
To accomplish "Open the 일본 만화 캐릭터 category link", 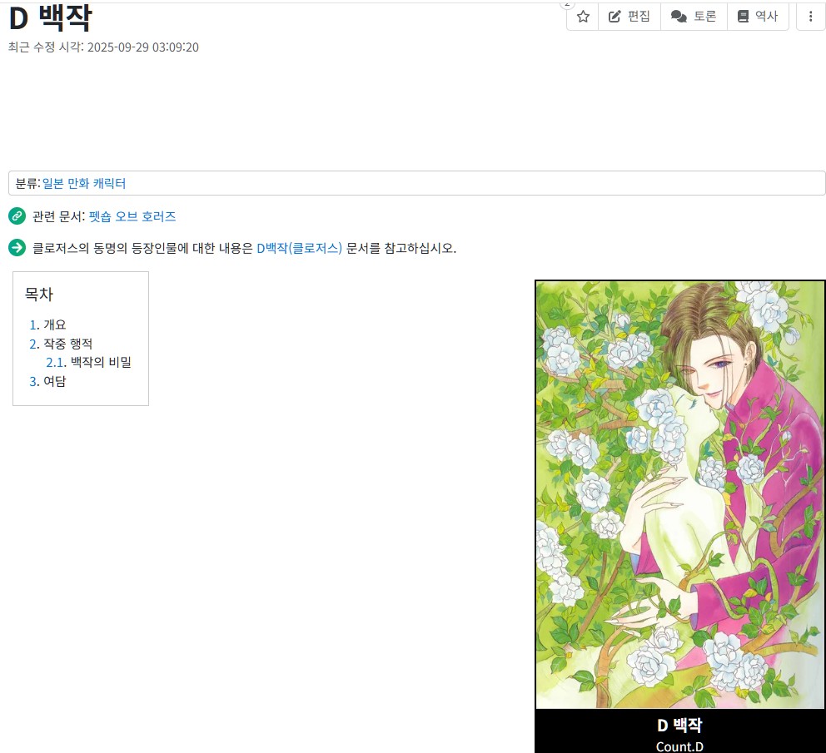I will [84, 183].
